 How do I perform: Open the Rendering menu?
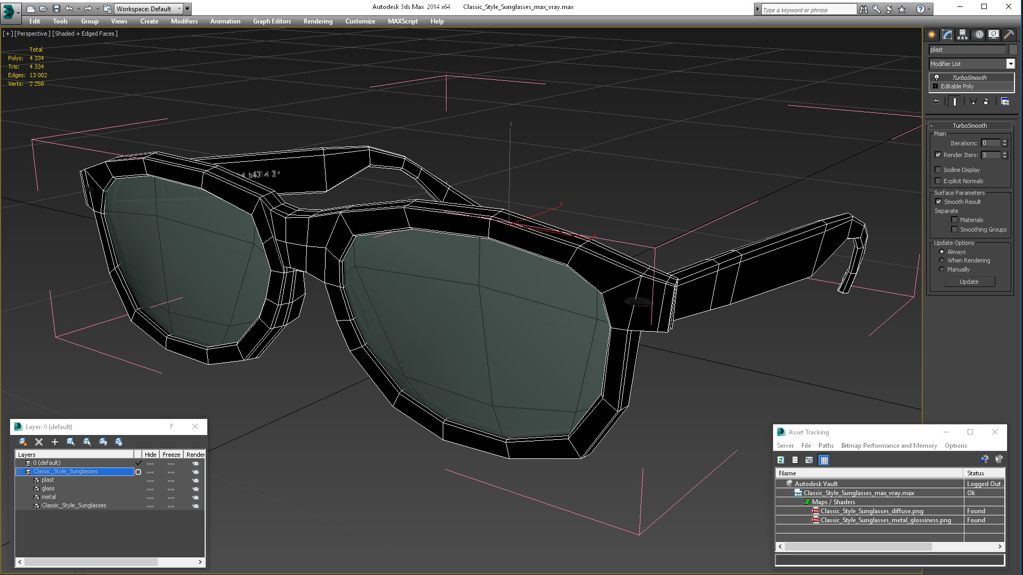tap(318, 21)
